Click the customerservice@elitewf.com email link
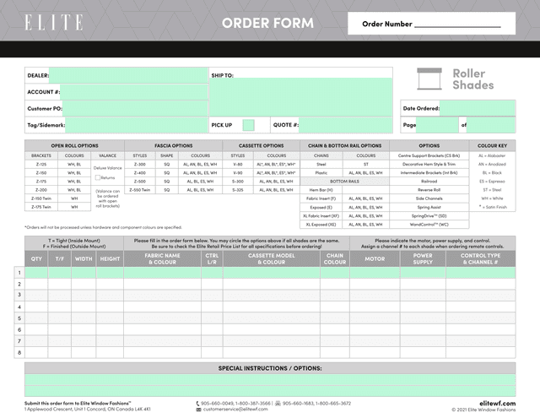The height and width of the screenshot is (418, 540). pyautogui.click(x=235, y=410)
